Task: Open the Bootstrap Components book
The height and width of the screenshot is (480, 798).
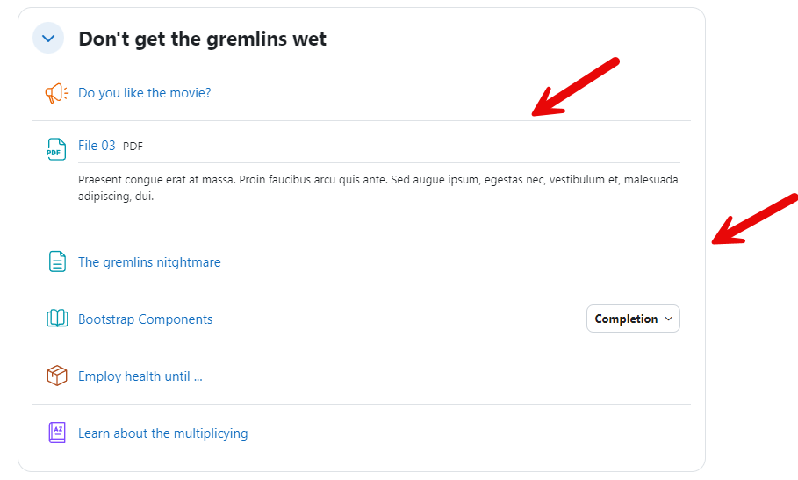Action: tap(145, 319)
